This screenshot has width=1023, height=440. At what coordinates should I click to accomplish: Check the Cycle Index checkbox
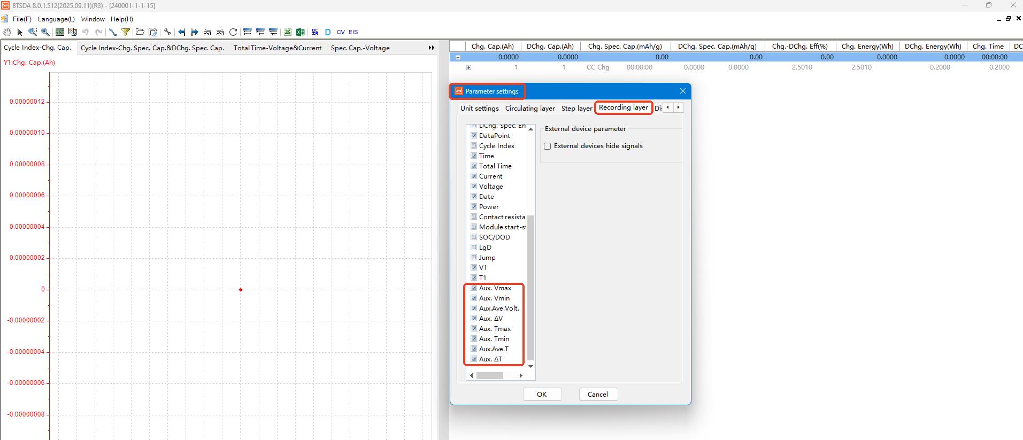point(474,145)
